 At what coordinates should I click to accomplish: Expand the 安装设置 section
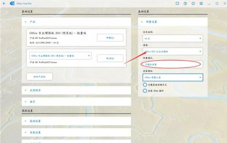[76, 132]
